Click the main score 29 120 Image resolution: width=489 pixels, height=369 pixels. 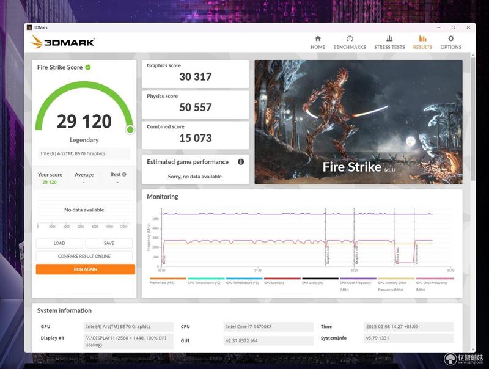(84, 121)
